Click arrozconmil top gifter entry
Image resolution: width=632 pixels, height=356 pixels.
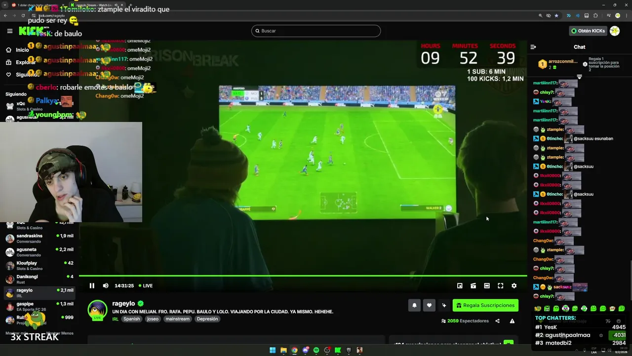pyautogui.click(x=557, y=64)
